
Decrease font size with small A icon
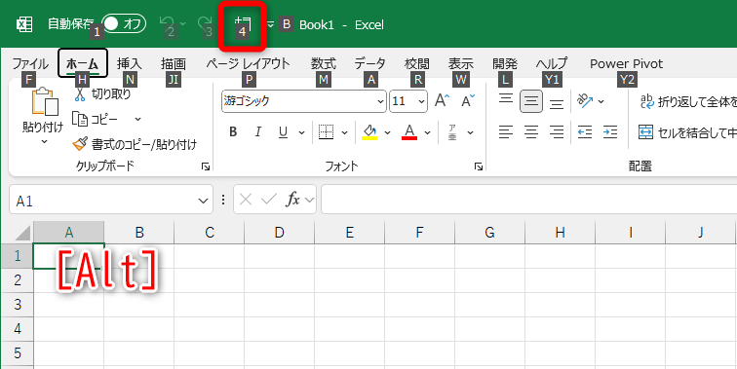click(468, 101)
